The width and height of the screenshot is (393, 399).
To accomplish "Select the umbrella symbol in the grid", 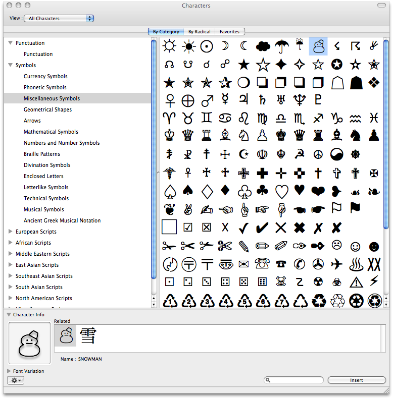I will tap(281, 46).
